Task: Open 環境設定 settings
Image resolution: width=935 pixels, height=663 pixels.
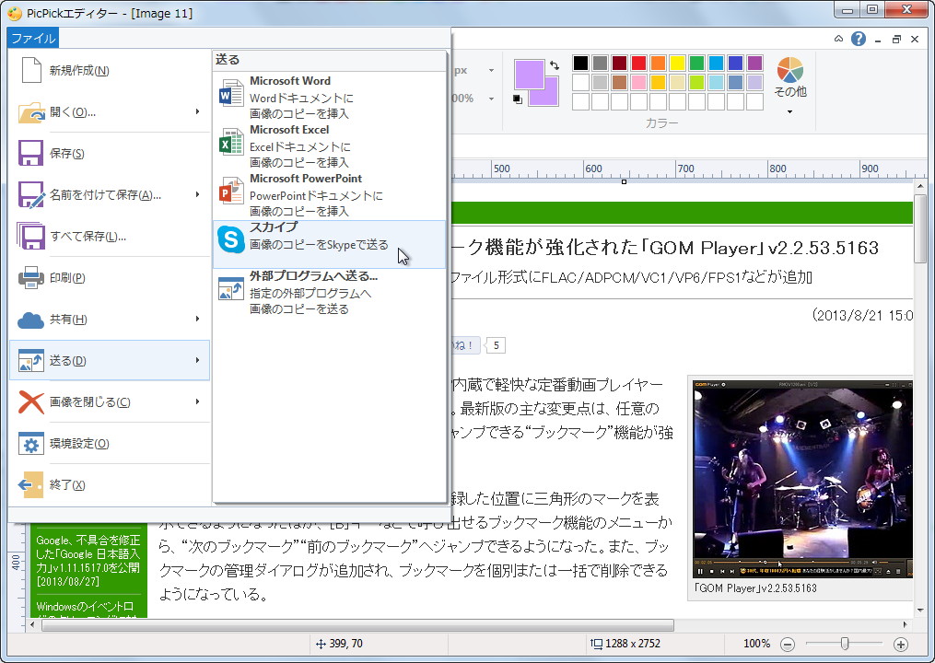Action: [92, 444]
